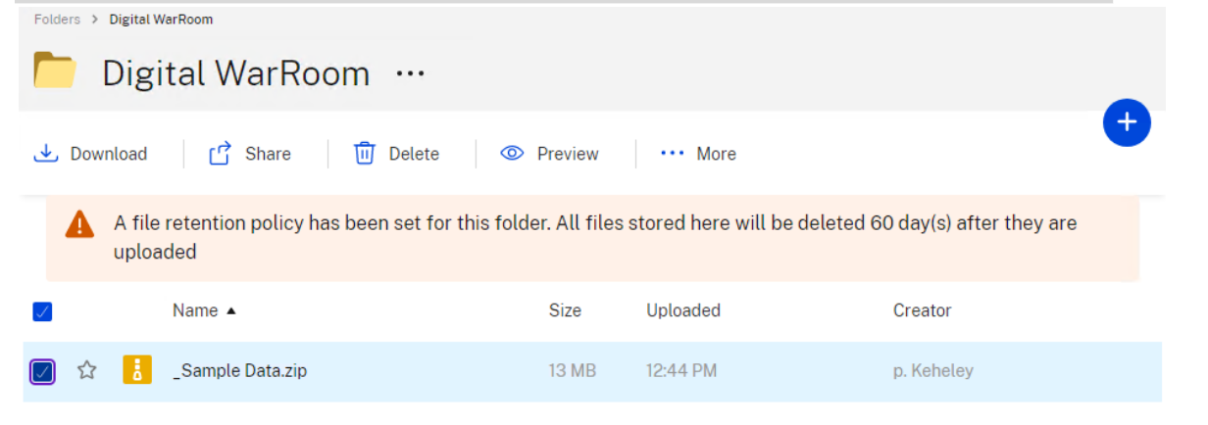Image resolution: width=1208 pixels, height=425 pixels.
Task: Click the Delete trash can icon
Action: [x=365, y=154]
